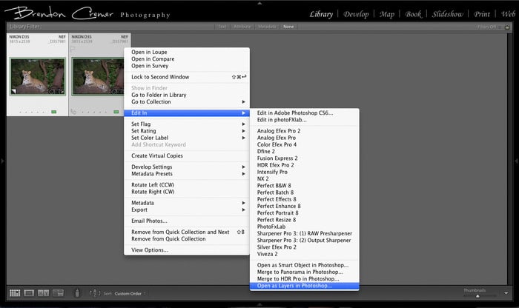Choose HDR Efex Pro 2

pyautogui.click(x=304, y=165)
